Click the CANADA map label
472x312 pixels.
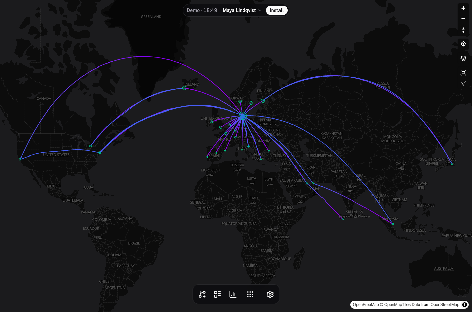(44, 98)
